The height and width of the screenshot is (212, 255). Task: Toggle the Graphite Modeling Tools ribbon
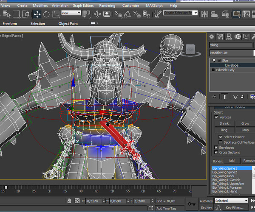[x=237, y=14]
